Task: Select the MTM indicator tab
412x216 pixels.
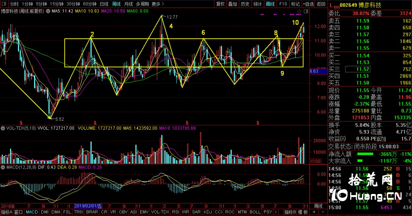Action: point(242,212)
